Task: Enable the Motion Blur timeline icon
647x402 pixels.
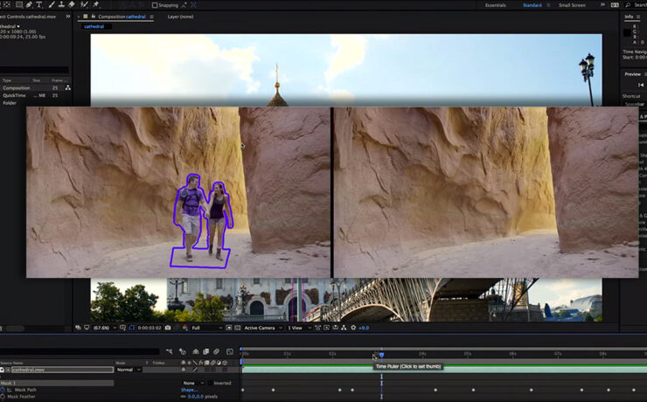Action: pos(216,351)
